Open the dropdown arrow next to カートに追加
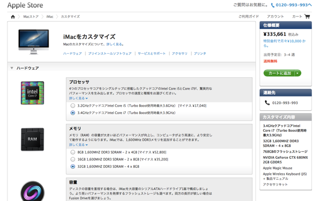 click(x=298, y=73)
